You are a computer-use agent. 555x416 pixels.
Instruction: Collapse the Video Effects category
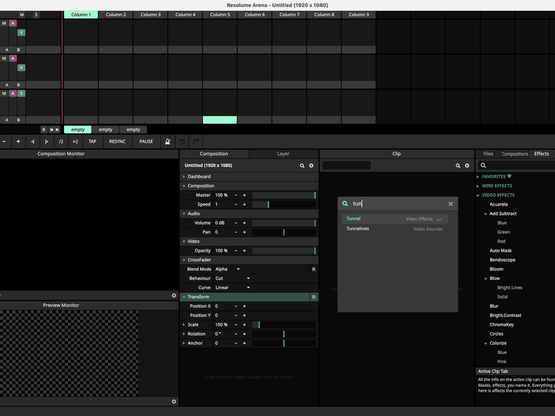(478, 195)
